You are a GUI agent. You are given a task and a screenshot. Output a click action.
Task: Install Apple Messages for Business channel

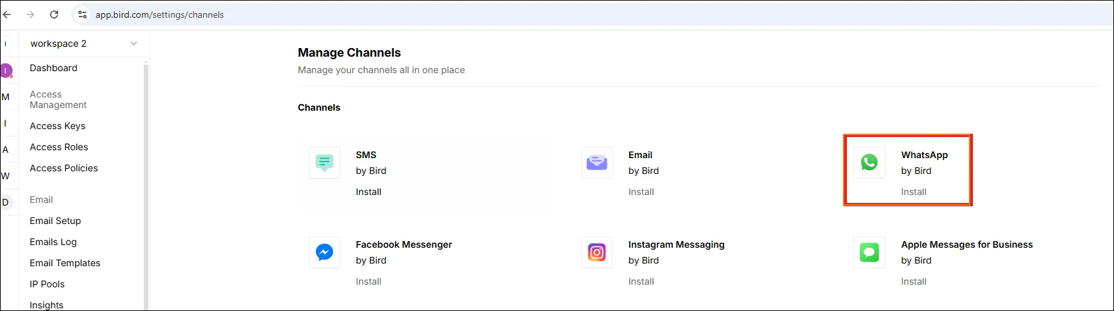click(x=913, y=281)
